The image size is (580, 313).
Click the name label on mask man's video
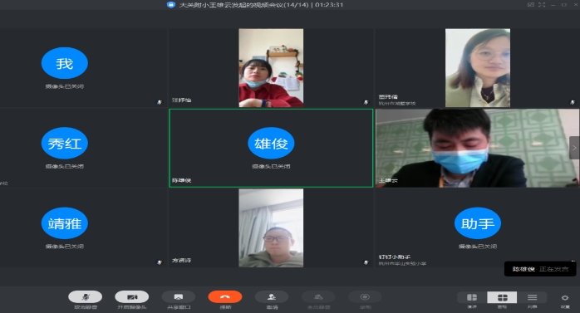[388, 180]
